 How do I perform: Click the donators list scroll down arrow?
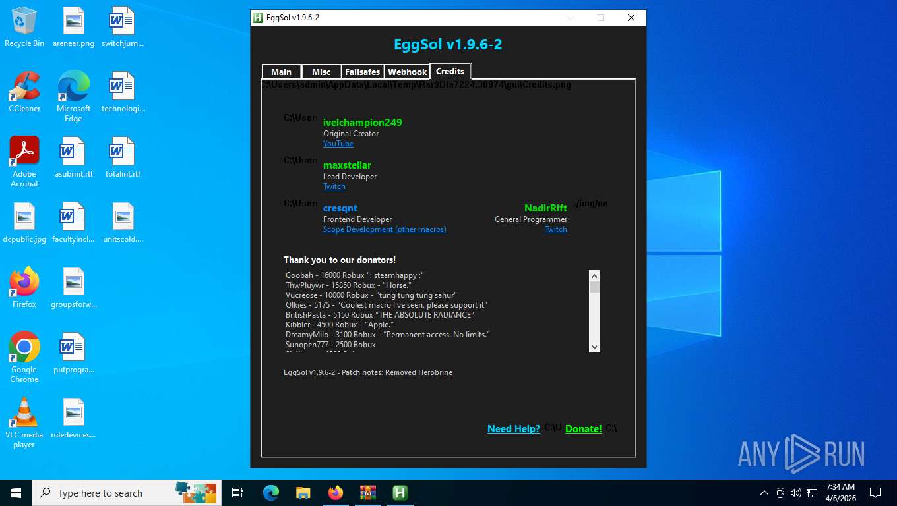pyautogui.click(x=595, y=347)
